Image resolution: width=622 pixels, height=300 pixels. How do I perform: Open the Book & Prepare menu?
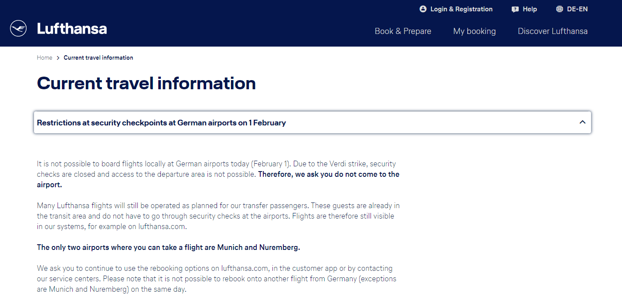(x=403, y=31)
